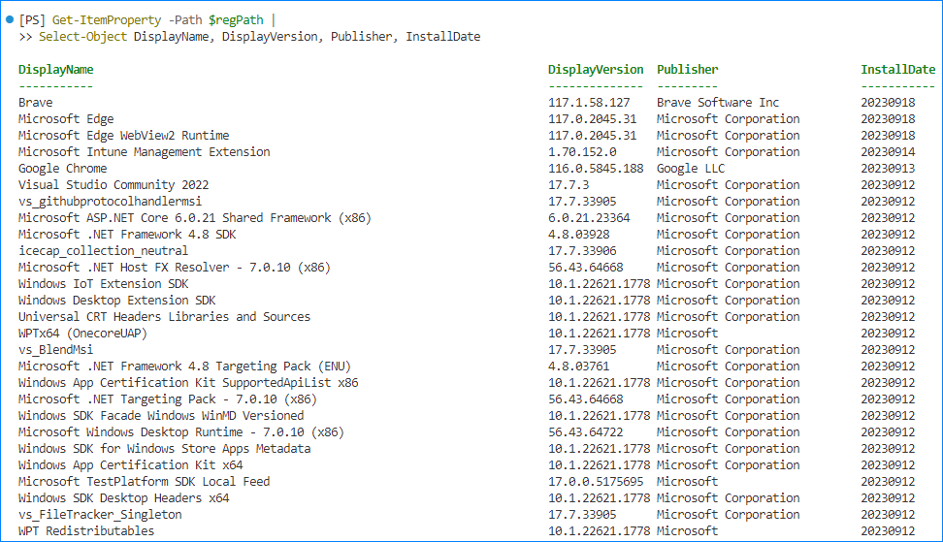Click WPT Redistributables entry

tap(86, 531)
